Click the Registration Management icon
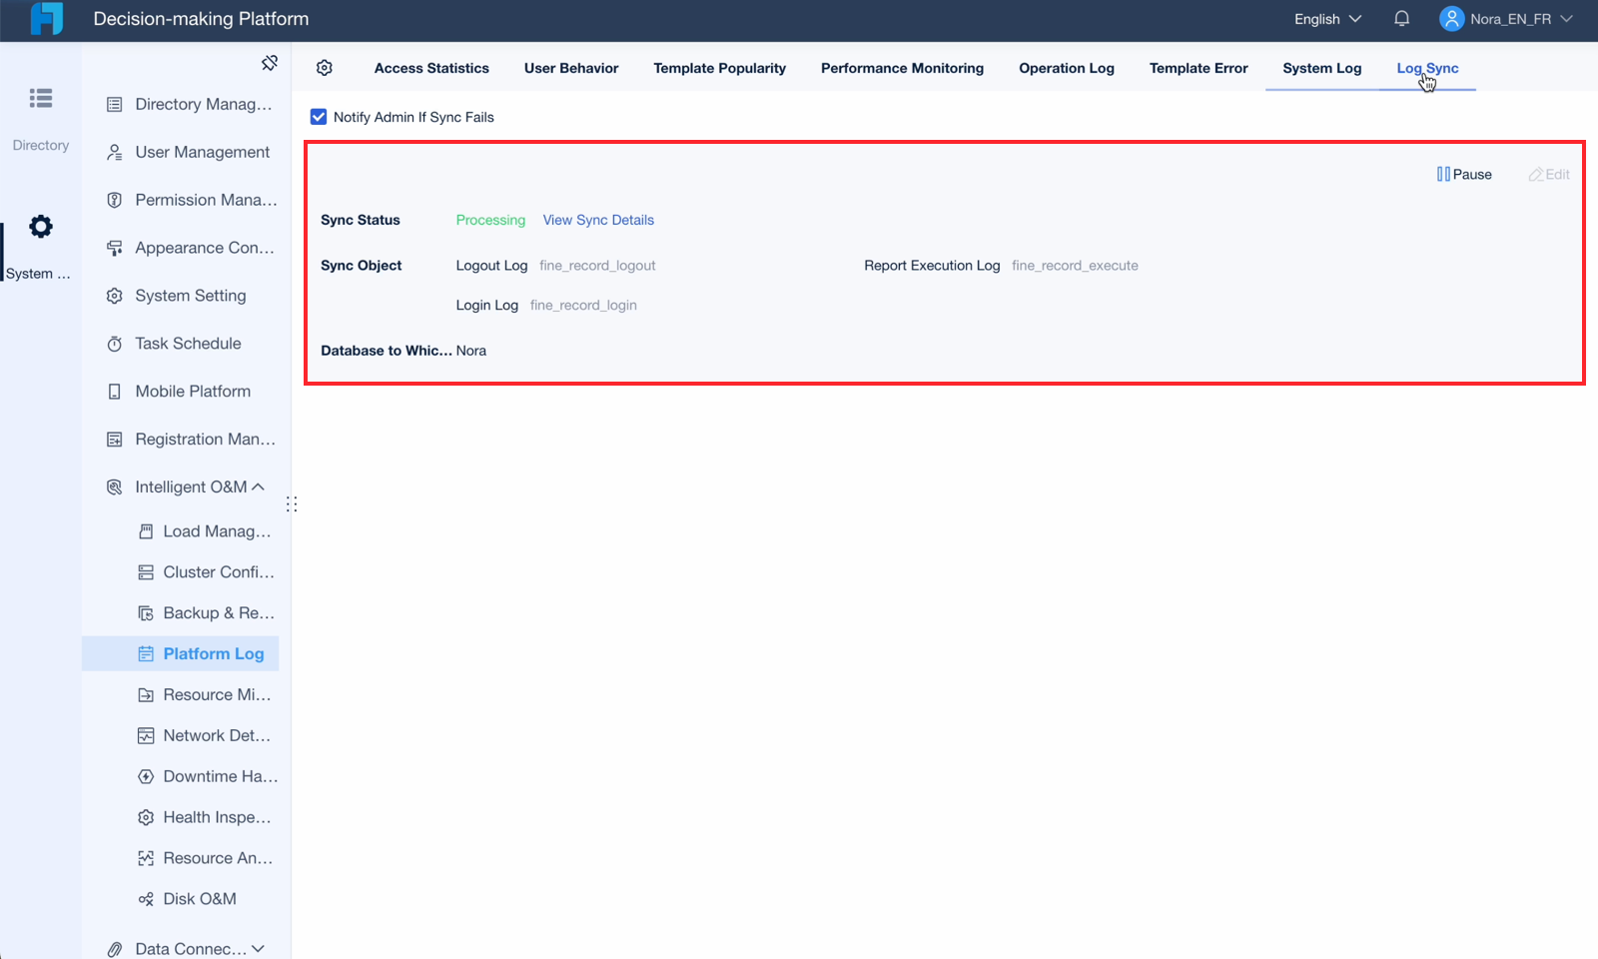The height and width of the screenshot is (959, 1598). pos(115,440)
